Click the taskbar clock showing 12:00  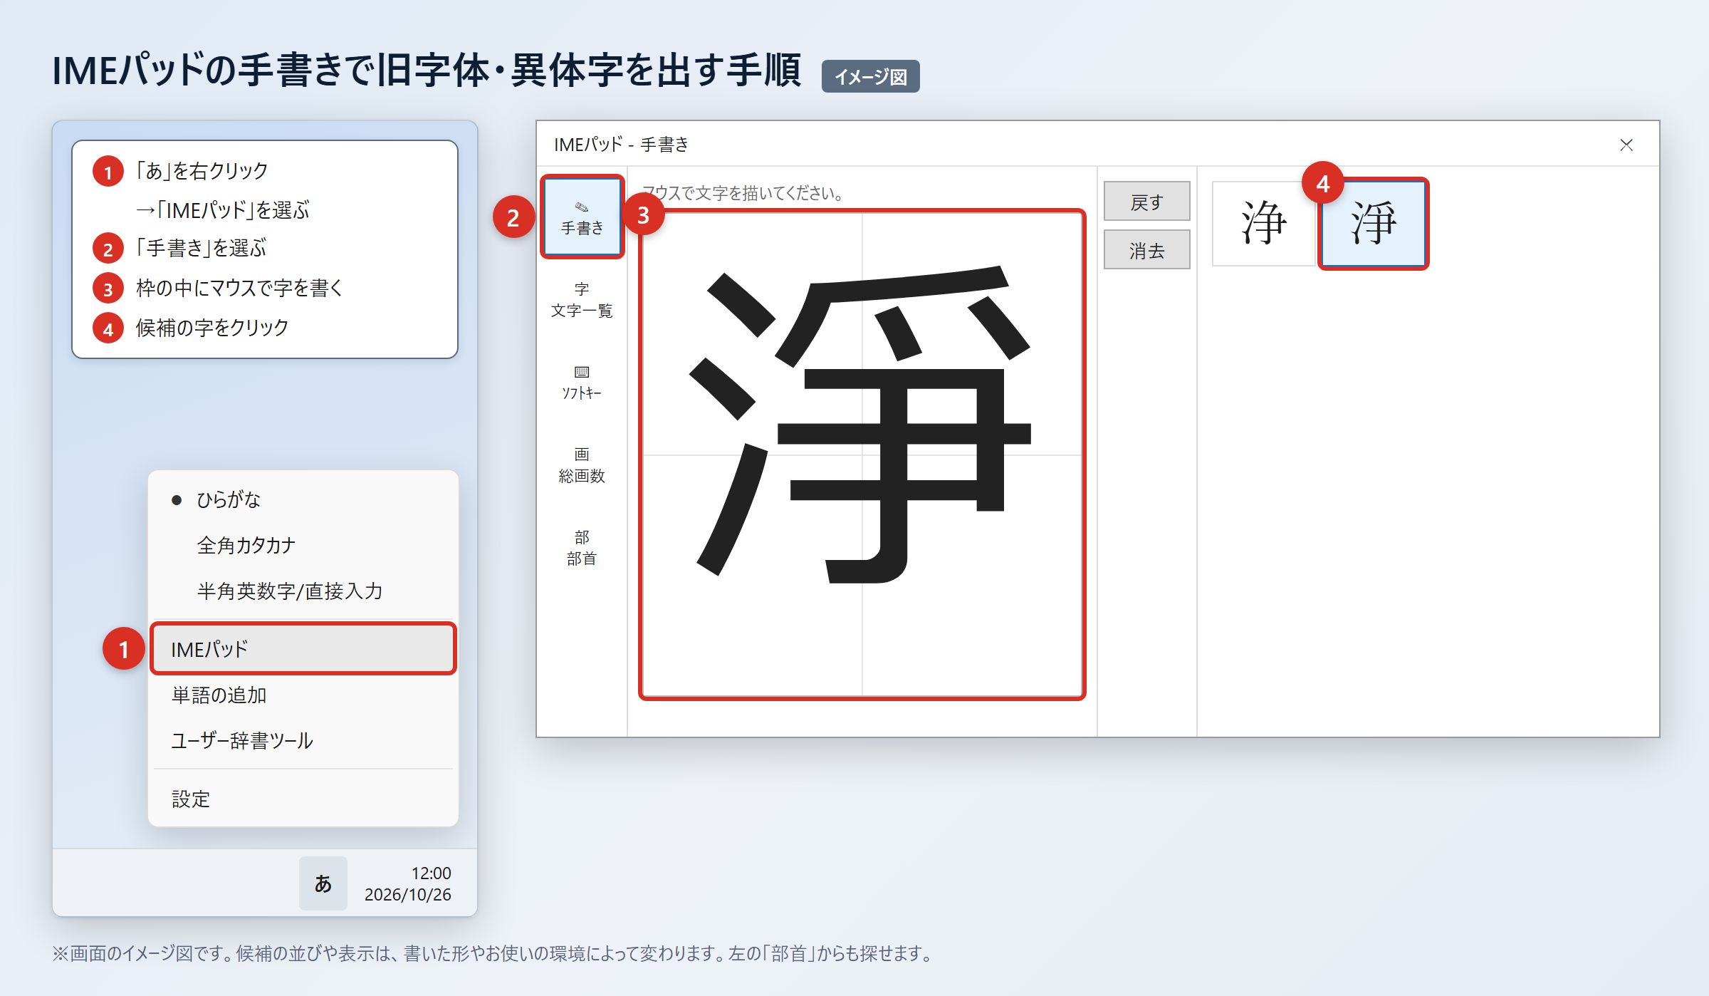tap(408, 883)
